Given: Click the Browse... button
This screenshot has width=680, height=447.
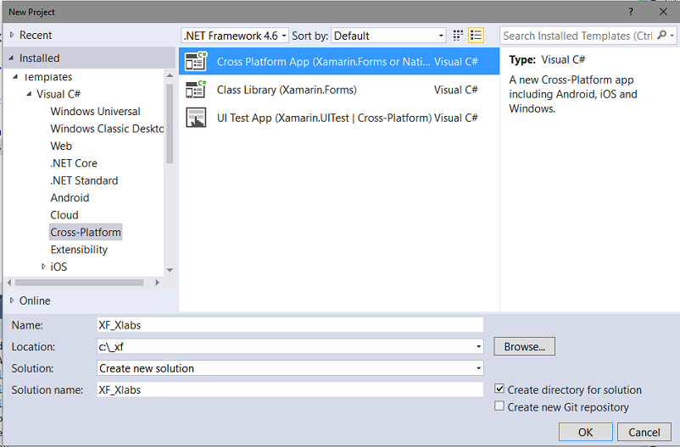Looking at the screenshot, I should tap(524, 346).
